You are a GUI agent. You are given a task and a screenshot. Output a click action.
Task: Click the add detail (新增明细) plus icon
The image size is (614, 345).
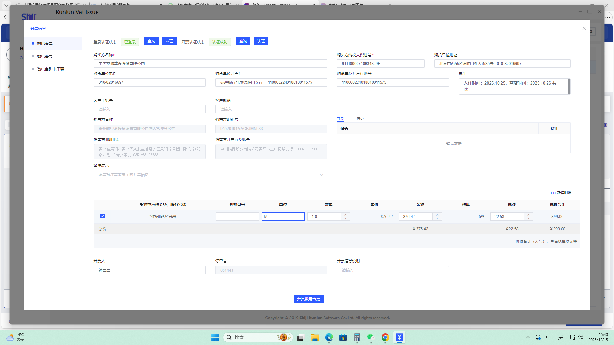pyautogui.click(x=553, y=193)
